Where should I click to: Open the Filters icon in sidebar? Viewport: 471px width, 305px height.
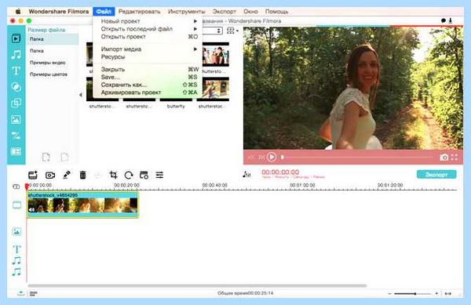pos(16,87)
